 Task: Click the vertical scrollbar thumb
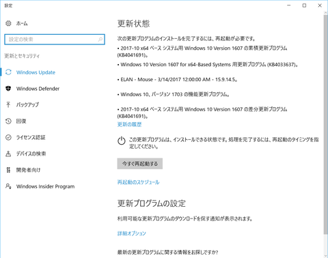325,124
